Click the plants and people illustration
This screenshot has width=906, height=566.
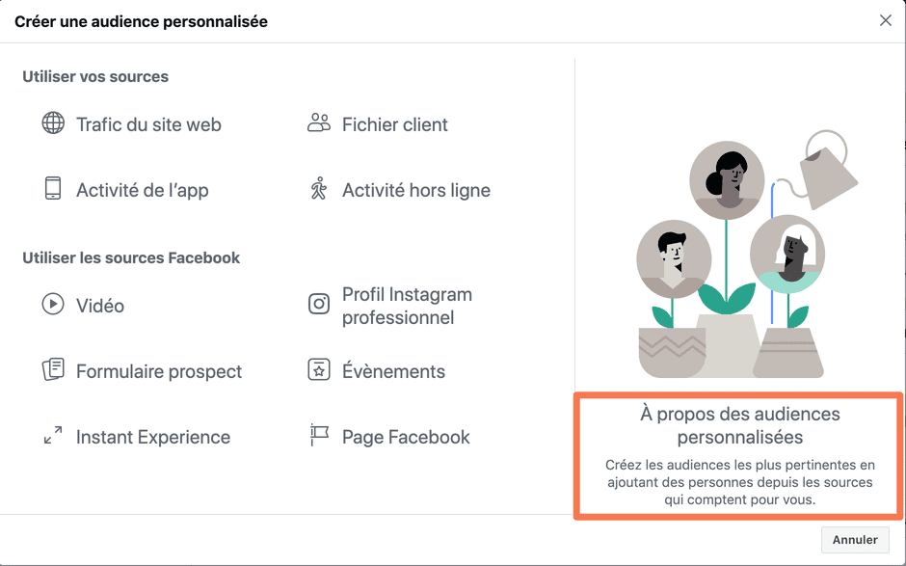pos(738,260)
